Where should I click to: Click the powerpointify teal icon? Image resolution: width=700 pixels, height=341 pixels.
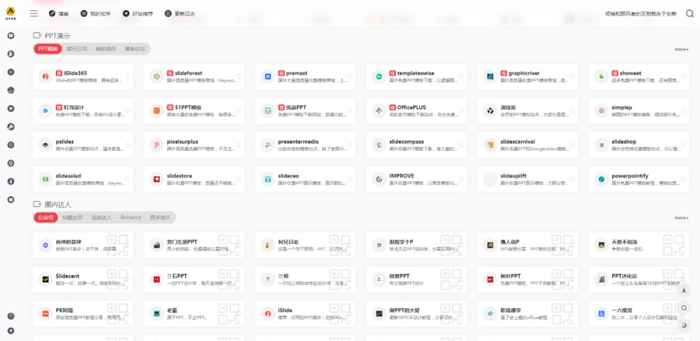(x=601, y=179)
